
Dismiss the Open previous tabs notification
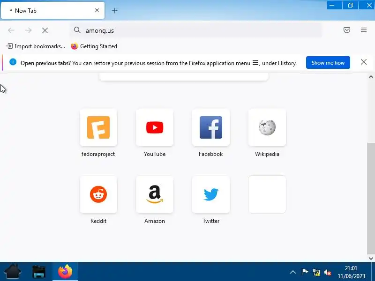364,62
